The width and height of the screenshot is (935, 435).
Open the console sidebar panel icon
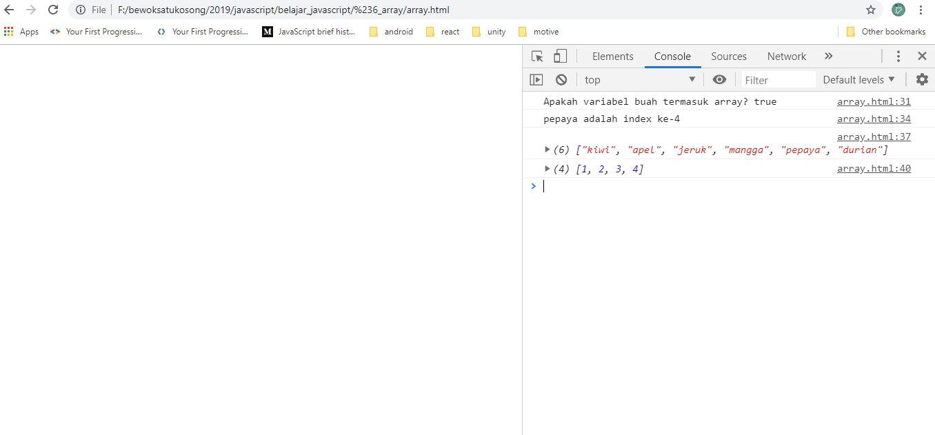(x=536, y=79)
